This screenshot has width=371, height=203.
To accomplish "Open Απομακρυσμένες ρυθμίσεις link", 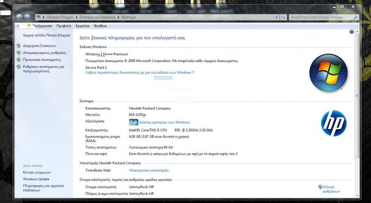I will pos(45,53).
